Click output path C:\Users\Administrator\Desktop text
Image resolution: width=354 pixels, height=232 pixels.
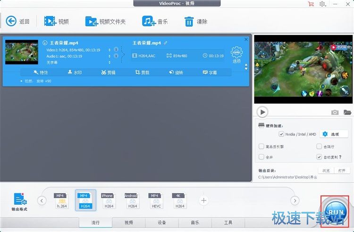tap(287, 177)
